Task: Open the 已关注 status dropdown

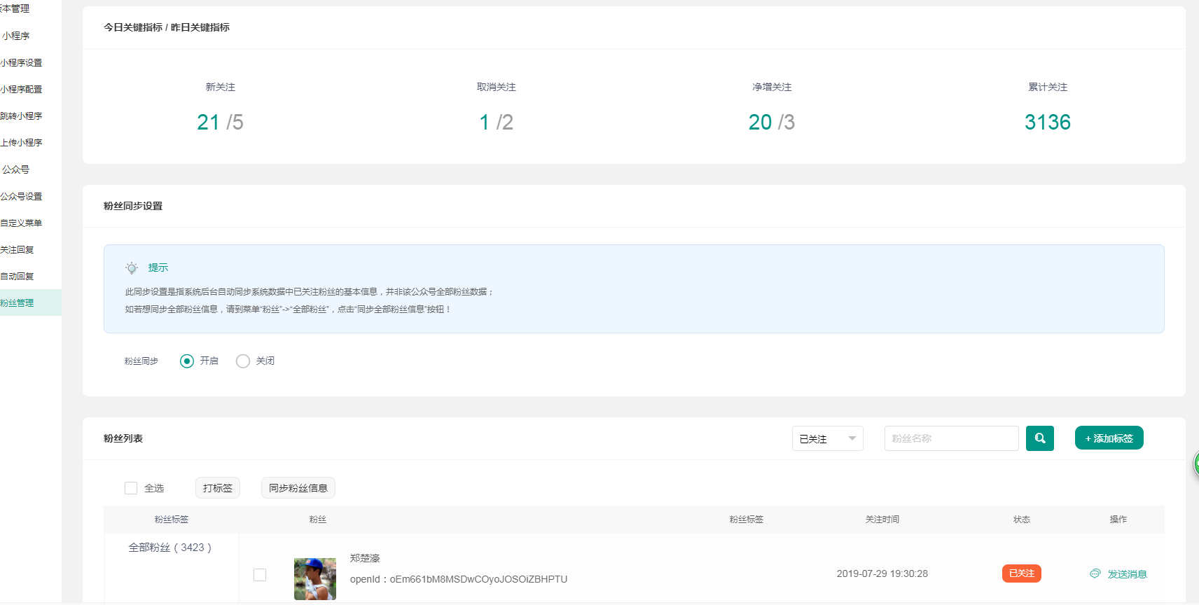Action: 827,438
